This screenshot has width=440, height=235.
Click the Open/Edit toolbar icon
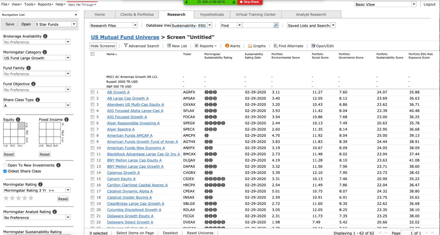point(313,46)
